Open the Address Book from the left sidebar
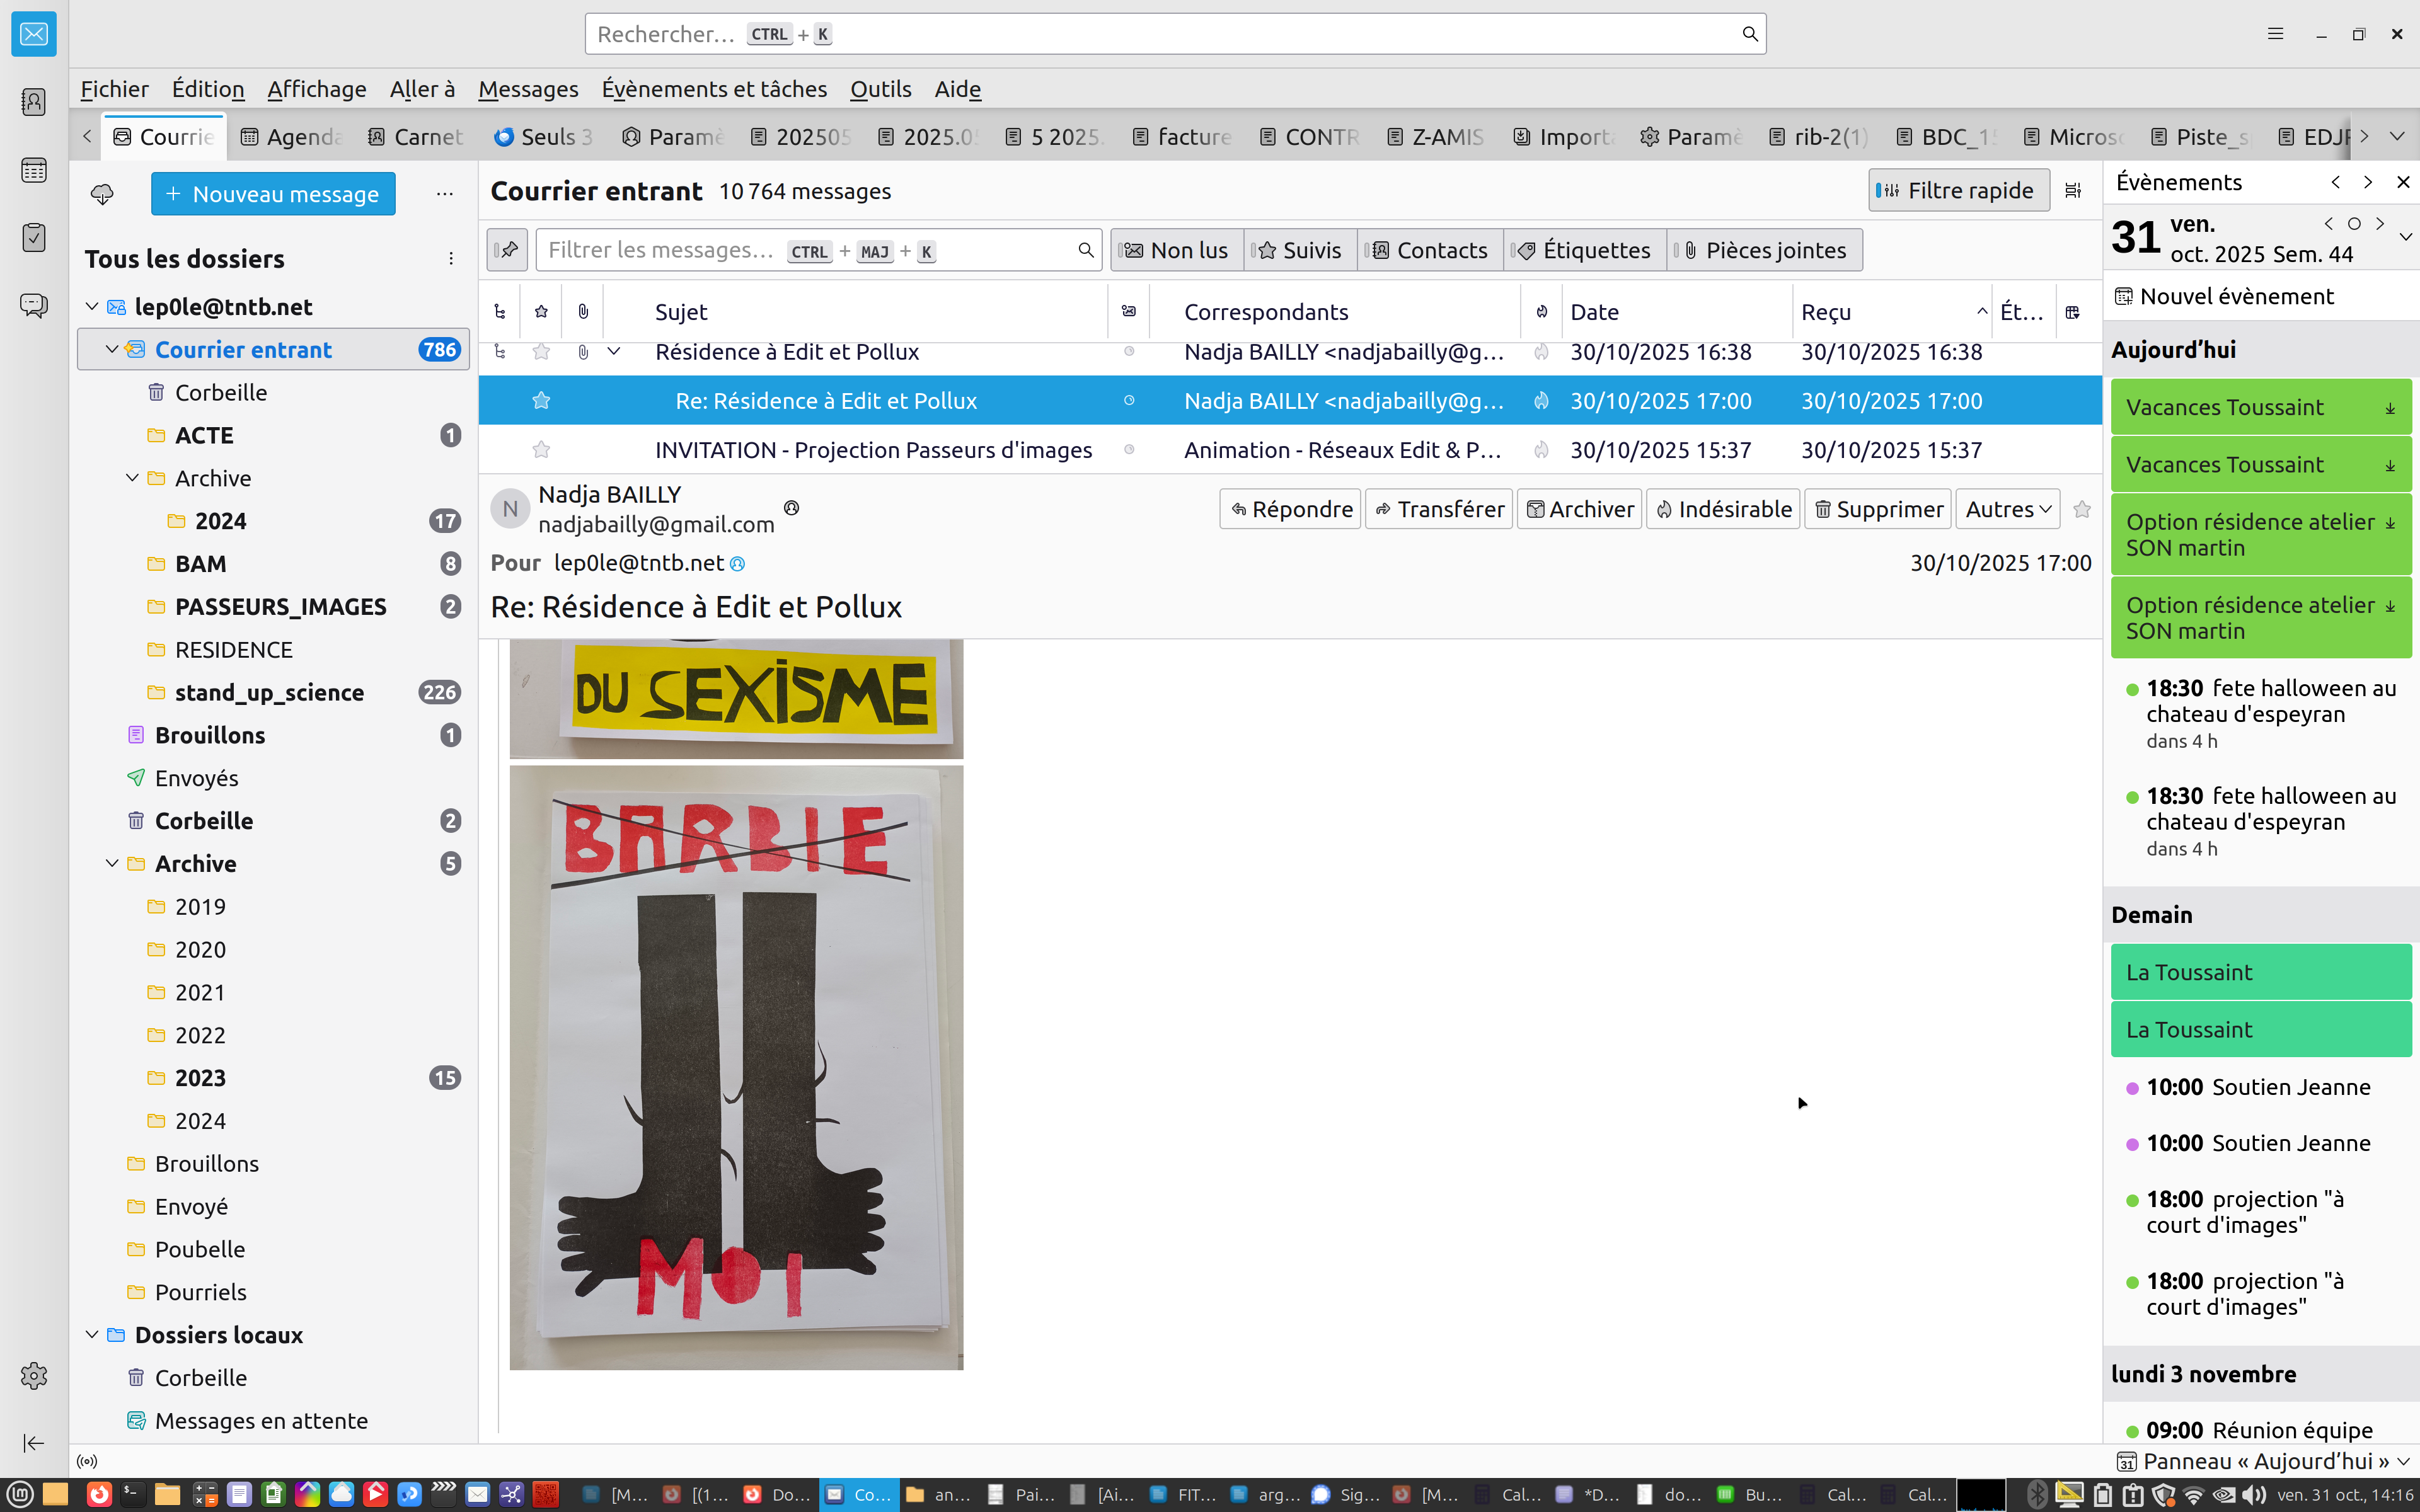The width and height of the screenshot is (2420, 1512). 34,102
